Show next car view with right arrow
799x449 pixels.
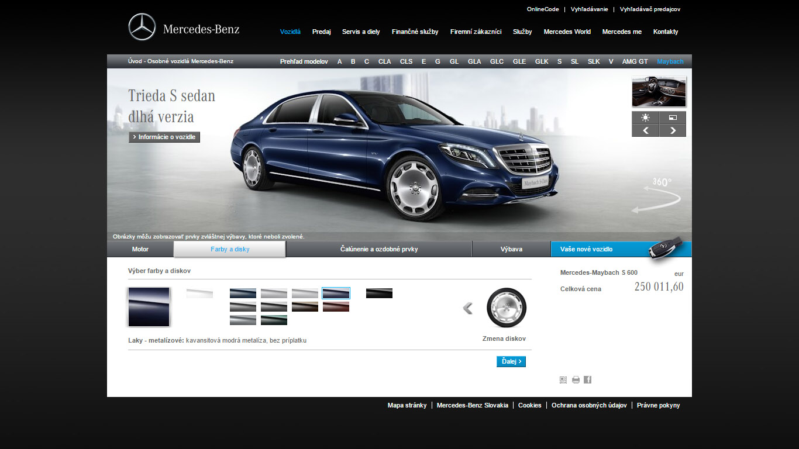(673, 130)
